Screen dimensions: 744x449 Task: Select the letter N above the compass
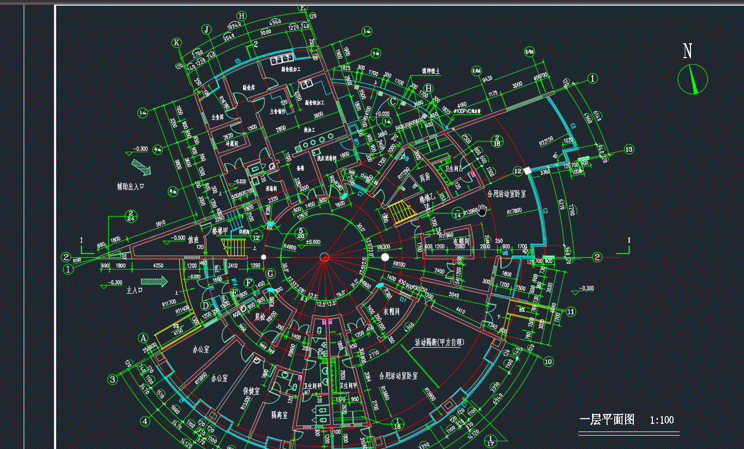[687, 51]
